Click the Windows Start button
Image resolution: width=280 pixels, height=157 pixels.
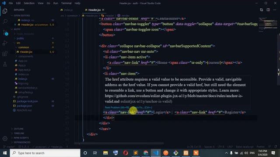[5, 153]
